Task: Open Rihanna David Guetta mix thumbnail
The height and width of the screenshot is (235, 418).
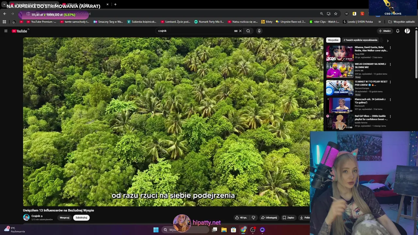Action: point(340,53)
